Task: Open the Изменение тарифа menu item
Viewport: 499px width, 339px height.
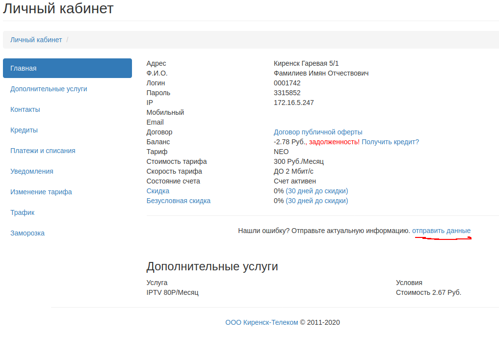Action: pos(41,192)
